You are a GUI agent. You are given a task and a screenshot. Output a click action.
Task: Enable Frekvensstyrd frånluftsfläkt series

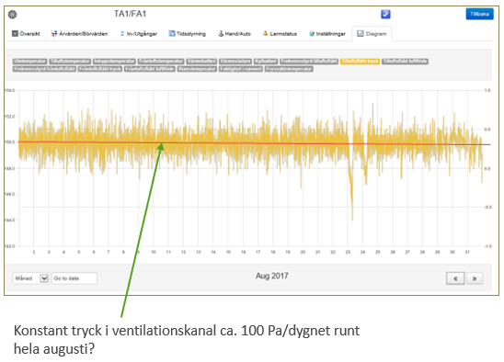(44, 69)
